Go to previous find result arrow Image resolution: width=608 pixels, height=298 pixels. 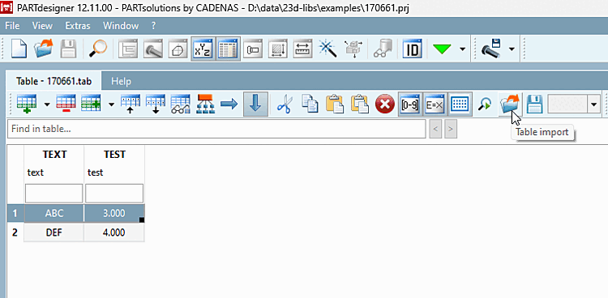pyautogui.click(x=436, y=130)
